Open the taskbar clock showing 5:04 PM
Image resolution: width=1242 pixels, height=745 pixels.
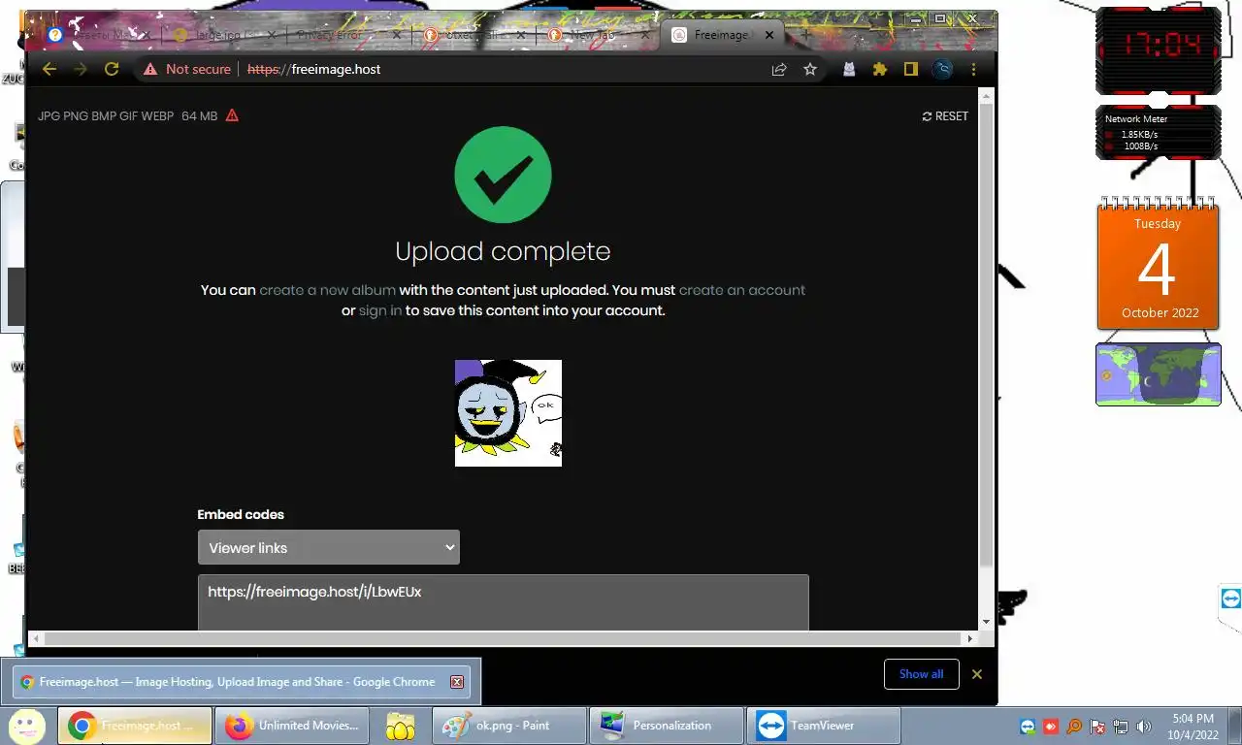[x=1193, y=727]
